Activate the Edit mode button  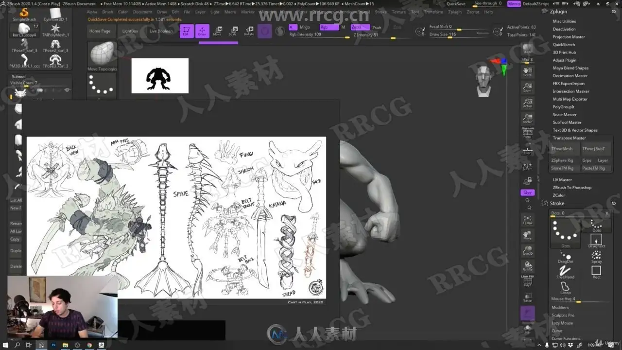(187, 31)
